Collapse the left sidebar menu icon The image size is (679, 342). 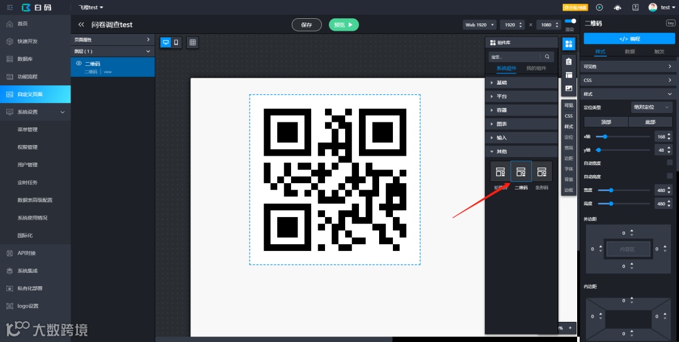pyautogui.click(x=9, y=8)
